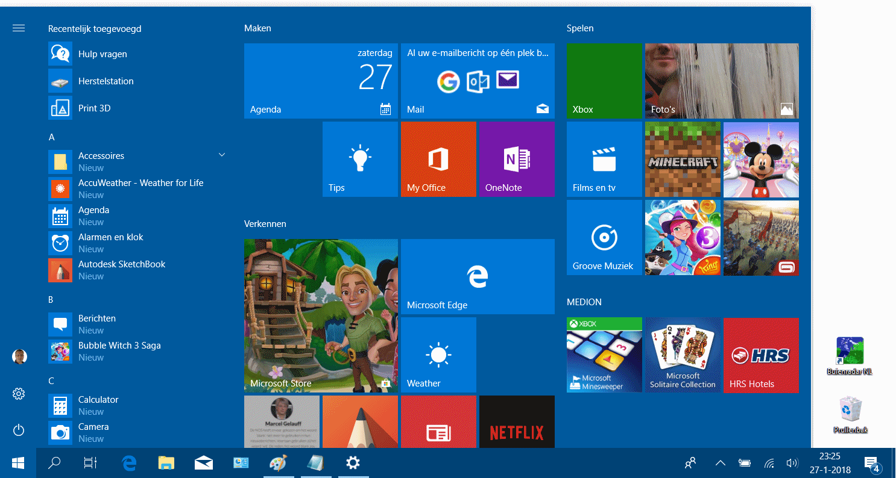Screen dimensions: 896x478
Task: Click the Power button in Start
Action: [x=19, y=430]
